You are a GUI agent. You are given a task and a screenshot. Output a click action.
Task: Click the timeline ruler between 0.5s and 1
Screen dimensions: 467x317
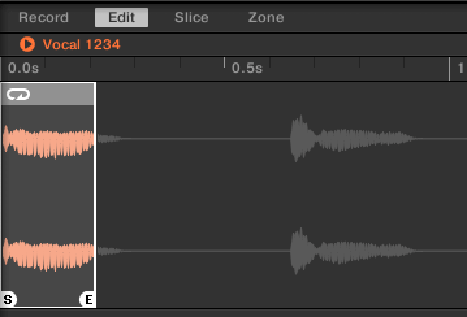pos(358,68)
